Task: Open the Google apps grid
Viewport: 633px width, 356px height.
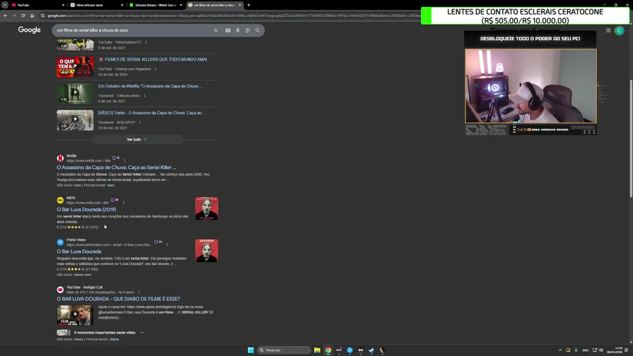Action: point(608,30)
